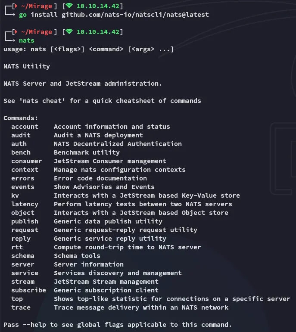Click the Wi-Fi icon above the go install command
The height and width of the screenshot is (332, 296).
69,6
